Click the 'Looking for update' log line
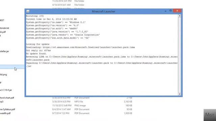The height and width of the screenshot is (121, 216). (x=37, y=44)
